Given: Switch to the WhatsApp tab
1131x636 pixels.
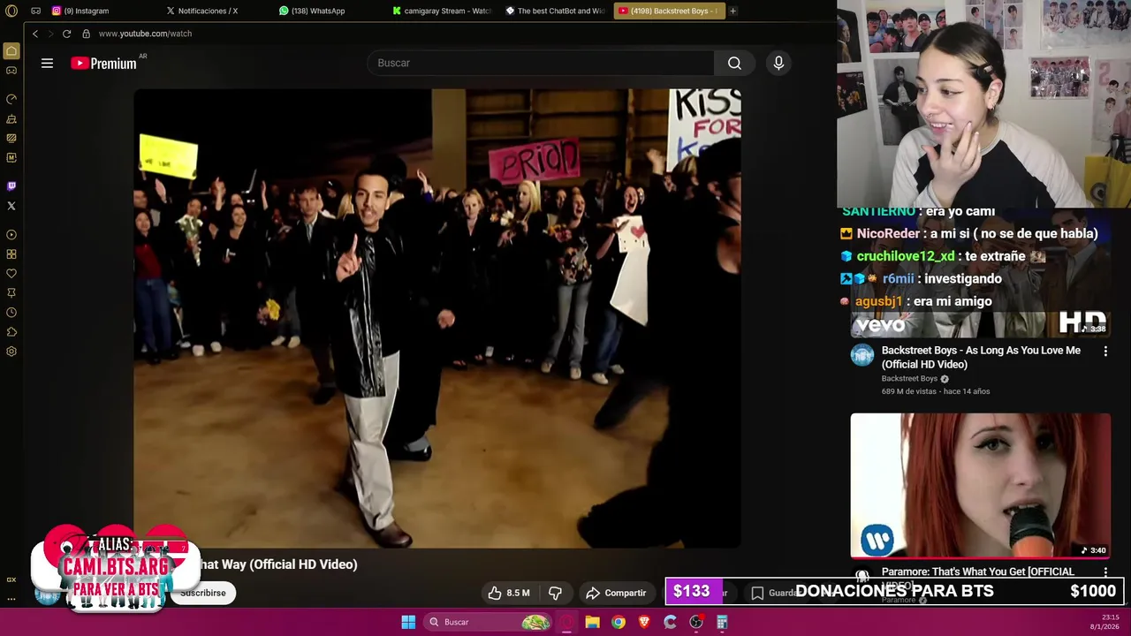Looking at the screenshot, I should coord(318,11).
